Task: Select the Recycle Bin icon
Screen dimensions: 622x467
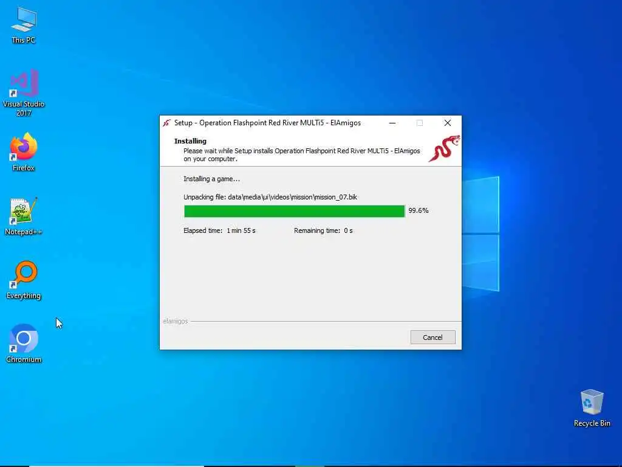Action: pyautogui.click(x=592, y=408)
